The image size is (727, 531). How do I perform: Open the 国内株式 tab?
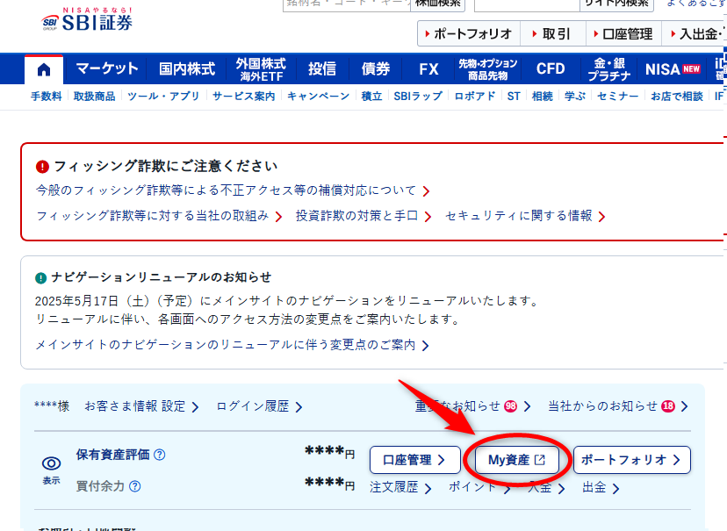click(187, 69)
